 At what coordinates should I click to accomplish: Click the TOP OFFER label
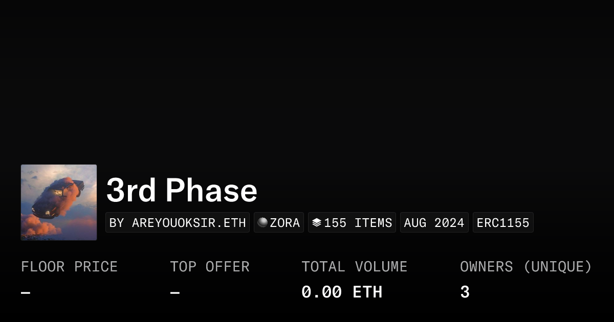pyautogui.click(x=210, y=267)
